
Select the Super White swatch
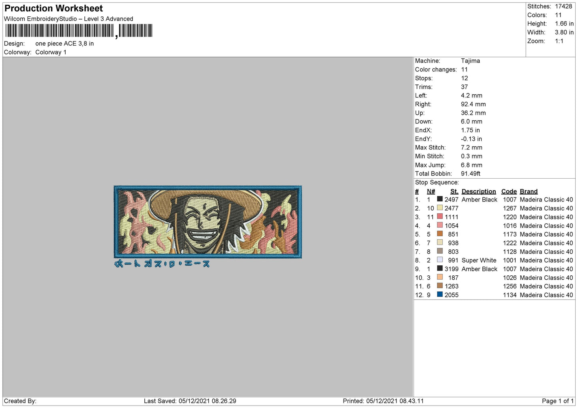[440, 260]
